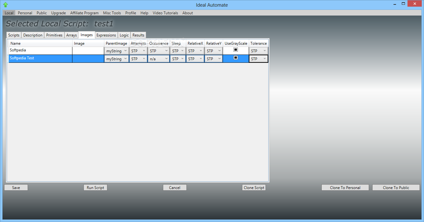Open RelativeY dropdown for Softpedia Test row
The image size is (424, 222).
coord(213,59)
